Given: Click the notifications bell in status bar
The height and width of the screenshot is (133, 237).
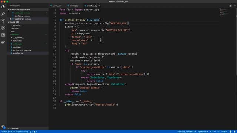Looking at the screenshot, I should point(234,132).
